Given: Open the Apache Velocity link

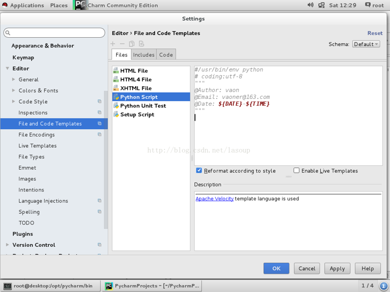Looking at the screenshot, I should (x=214, y=198).
